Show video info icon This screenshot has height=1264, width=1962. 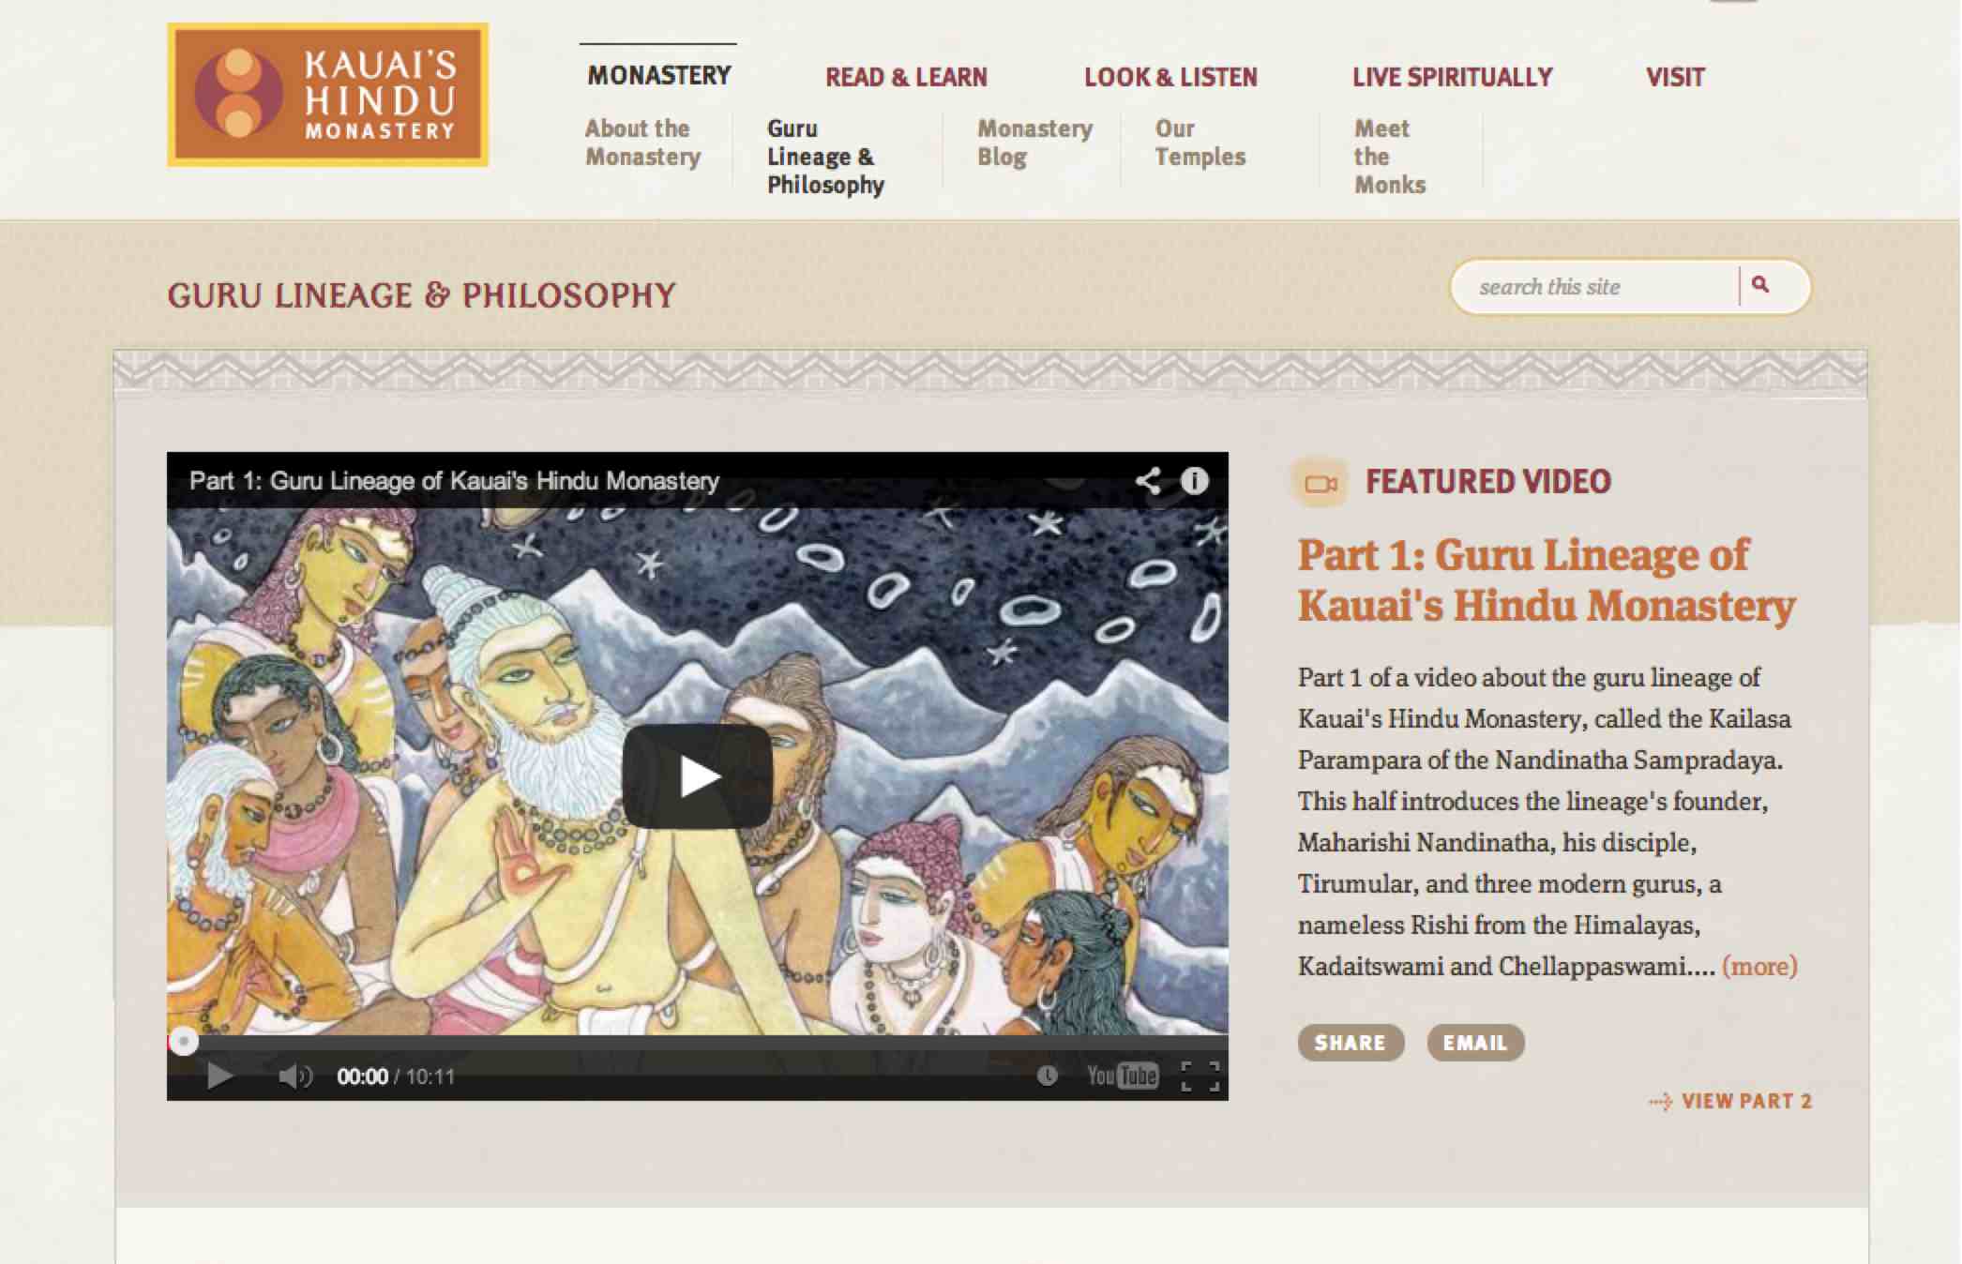click(x=1194, y=481)
